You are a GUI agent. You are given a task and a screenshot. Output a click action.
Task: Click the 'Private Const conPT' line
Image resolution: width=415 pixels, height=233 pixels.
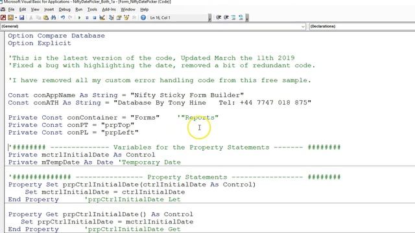pyautogui.click(x=71, y=125)
